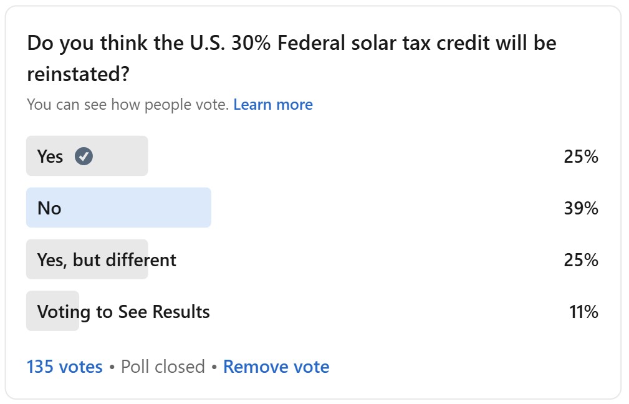Click the "No" option label text
The image size is (629, 404).
click(x=49, y=208)
